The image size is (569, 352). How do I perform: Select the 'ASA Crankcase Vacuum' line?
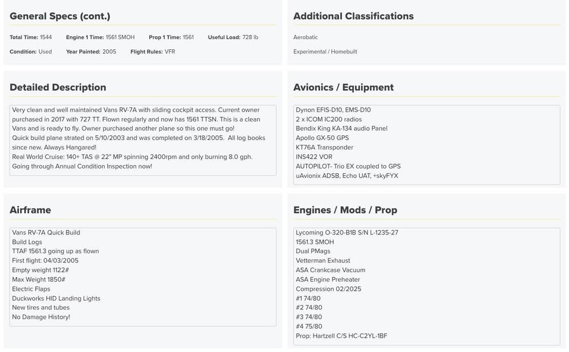pyautogui.click(x=331, y=270)
